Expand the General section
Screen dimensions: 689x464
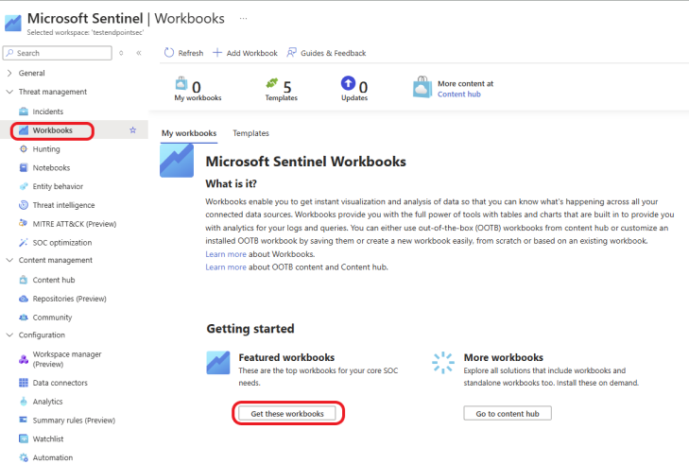(9, 73)
